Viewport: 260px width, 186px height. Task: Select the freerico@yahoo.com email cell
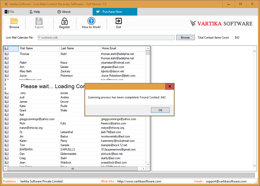(x=123, y=123)
